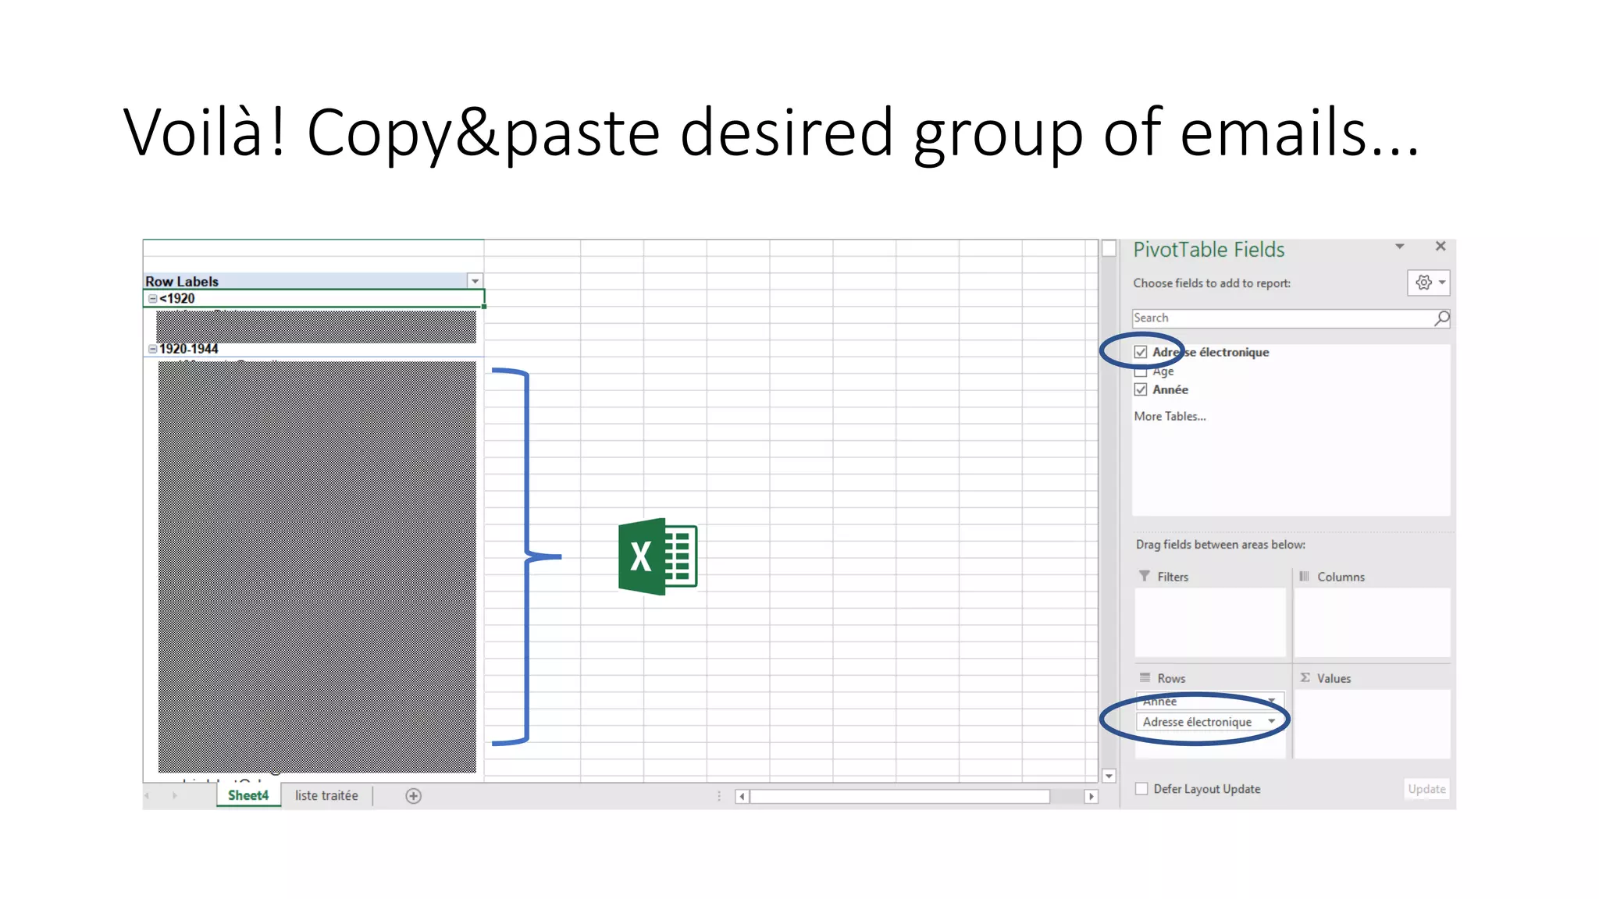Image resolution: width=1599 pixels, height=899 pixels.
Task: Select the 1920-1944 row label cell
Action: click(x=314, y=349)
